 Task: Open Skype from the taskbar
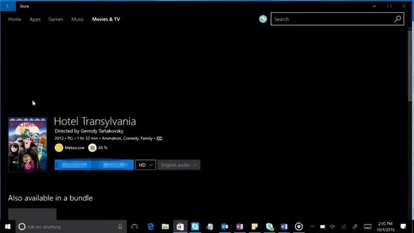click(195, 227)
